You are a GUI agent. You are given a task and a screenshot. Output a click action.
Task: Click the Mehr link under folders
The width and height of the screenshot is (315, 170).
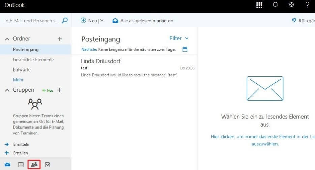click(18, 80)
